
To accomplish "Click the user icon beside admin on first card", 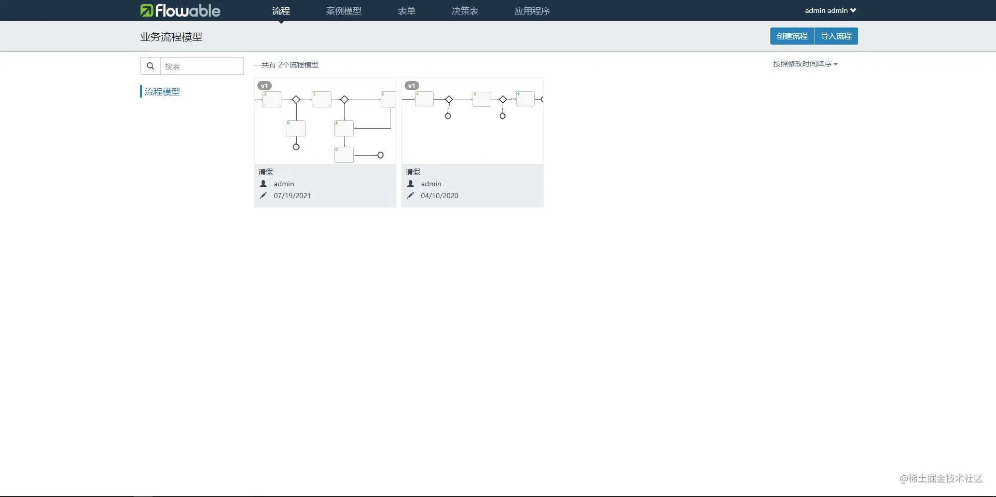I will [264, 184].
